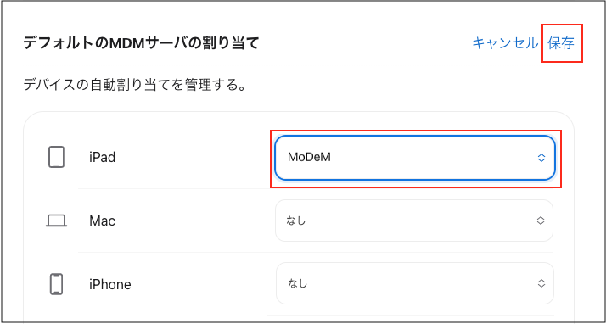Open the iPad MDM server dropdown
Viewport: 606px width, 324px height.
(415, 158)
